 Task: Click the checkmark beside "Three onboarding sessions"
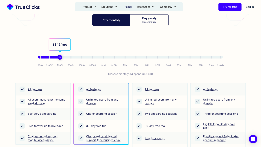[198, 114]
